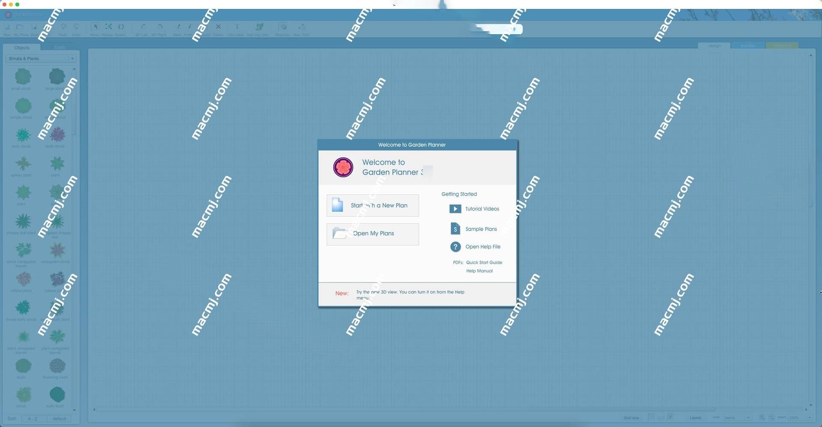This screenshot has width=822, height=427.
Task: Pick the shrub variegated leaves object
Action: coord(23,250)
